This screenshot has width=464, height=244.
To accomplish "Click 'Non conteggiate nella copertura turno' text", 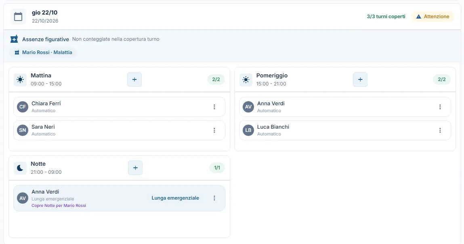I will tap(116, 39).
